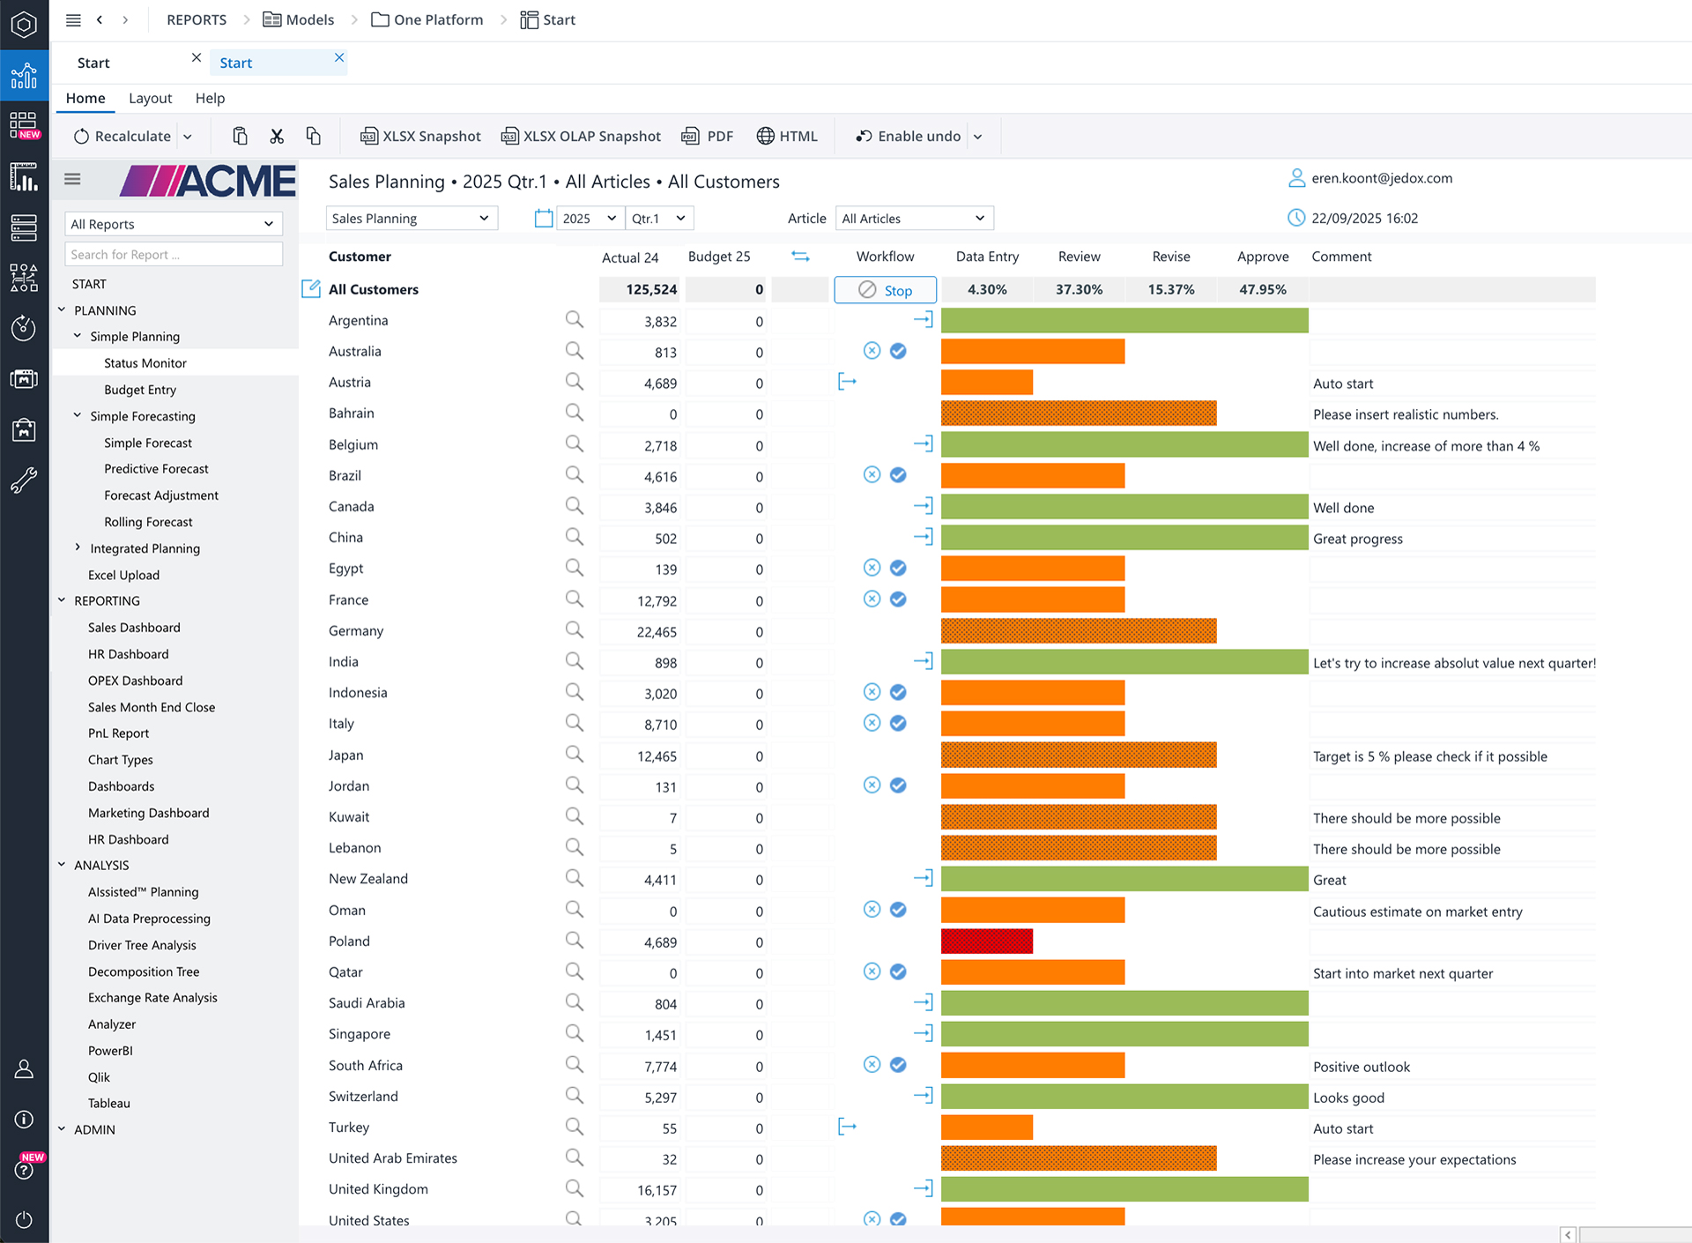
Task: Export an XLSX Snapshot
Action: [x=420, y=136]
